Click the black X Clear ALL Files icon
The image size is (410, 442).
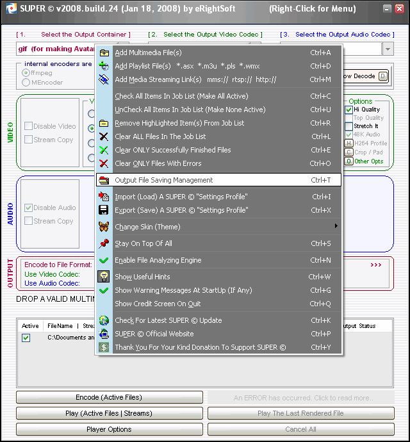pyautogui.click(x=104, y=136)
